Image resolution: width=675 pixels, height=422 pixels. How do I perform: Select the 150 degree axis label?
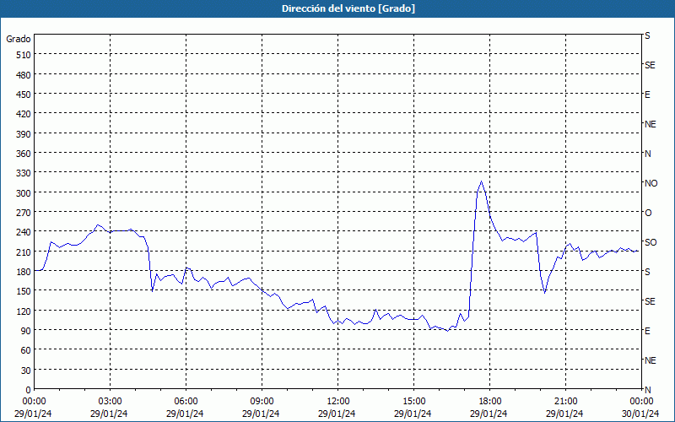24,291
